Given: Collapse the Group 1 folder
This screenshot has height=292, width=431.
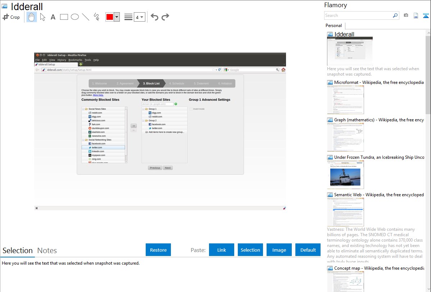Looking at the screenshot, I should pyautogui.click(x=144, y=109).
